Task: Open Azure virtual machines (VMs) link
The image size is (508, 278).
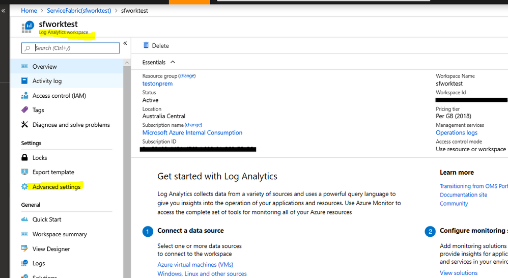Action: click(195, 265)
